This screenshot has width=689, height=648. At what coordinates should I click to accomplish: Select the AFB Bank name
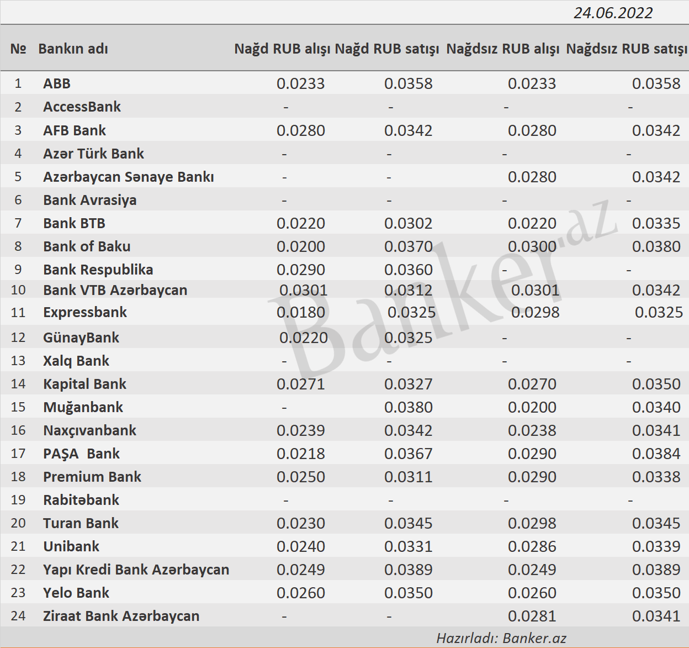[x=75, y=130]
